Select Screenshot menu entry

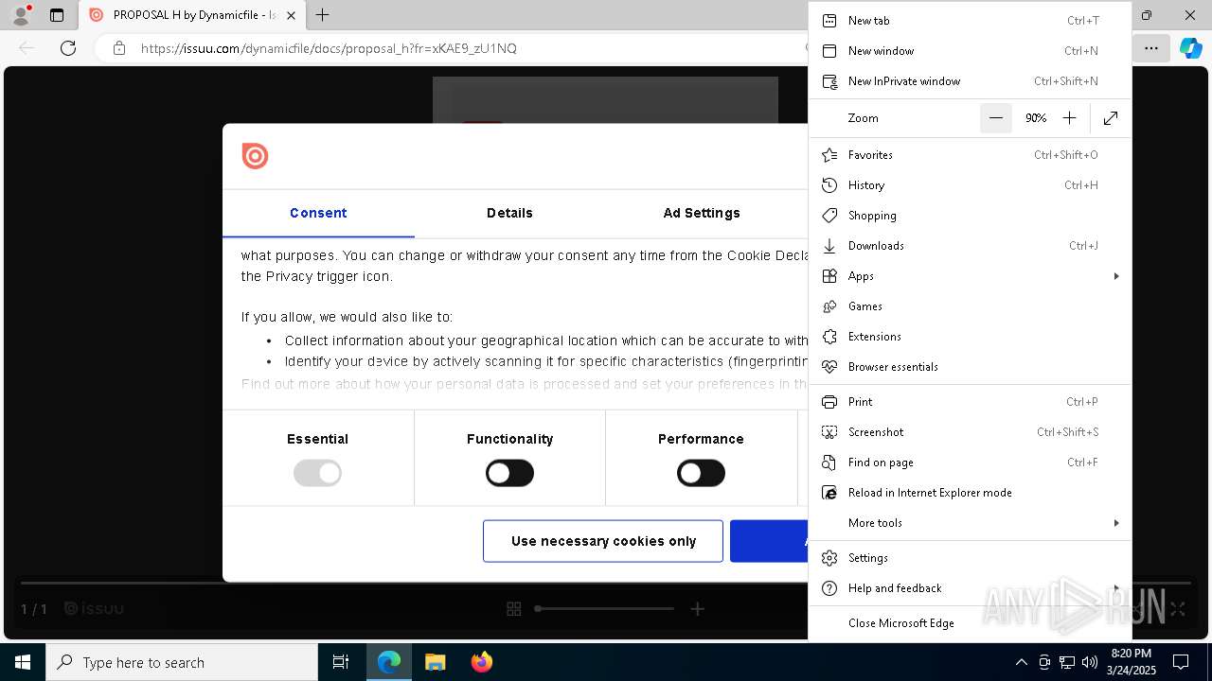tap(970, 432)
